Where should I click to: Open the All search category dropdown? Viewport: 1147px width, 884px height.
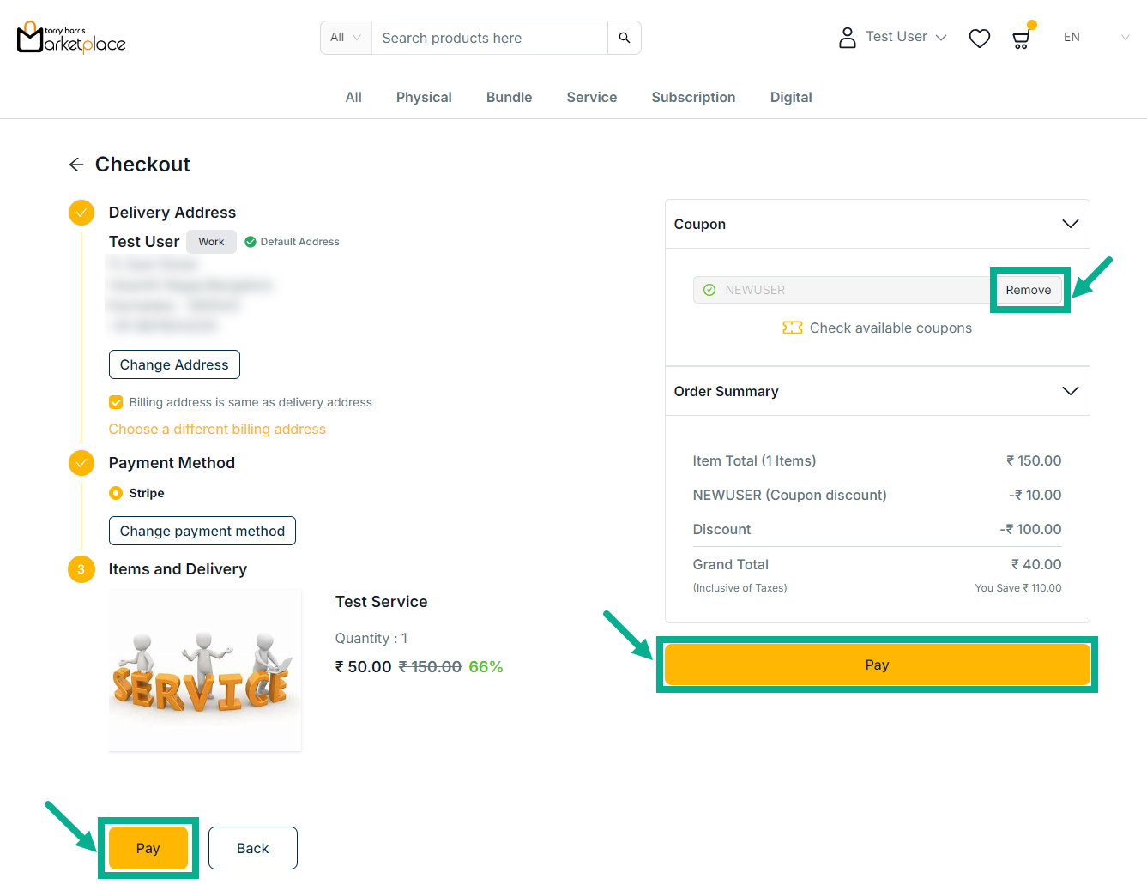(x=346, y=38)
